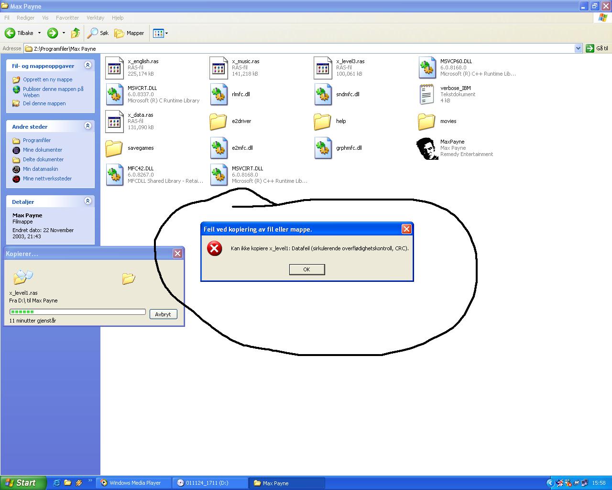This screenshot has width=612, height=490.
Task: Click the Windows Start button
Action: tap(23, 483)
